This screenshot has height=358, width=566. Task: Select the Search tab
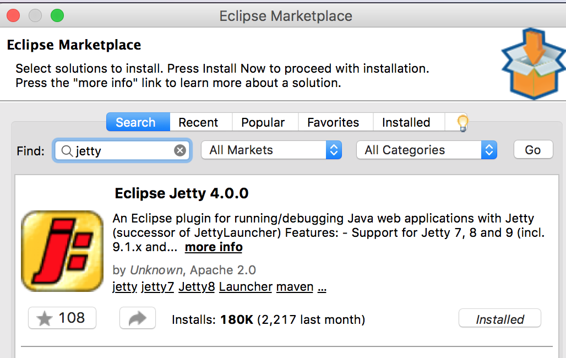tap(135, 122)
